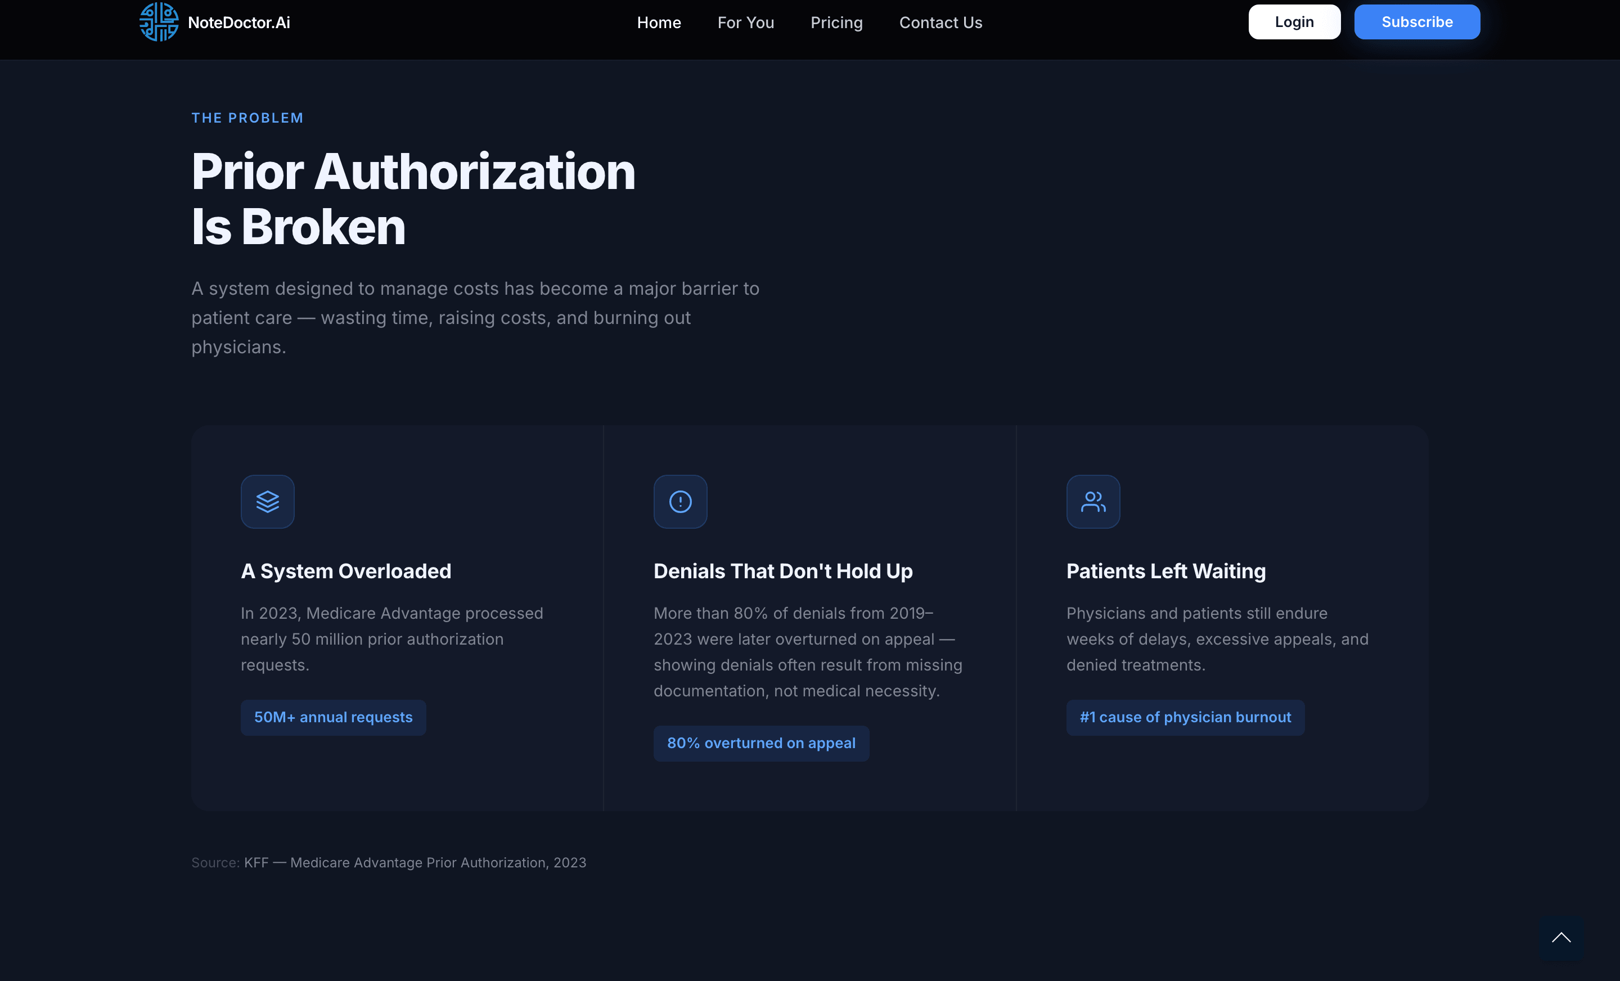
Task: Click the NoteDoctor.Ai brand name text
Action: 238,22
